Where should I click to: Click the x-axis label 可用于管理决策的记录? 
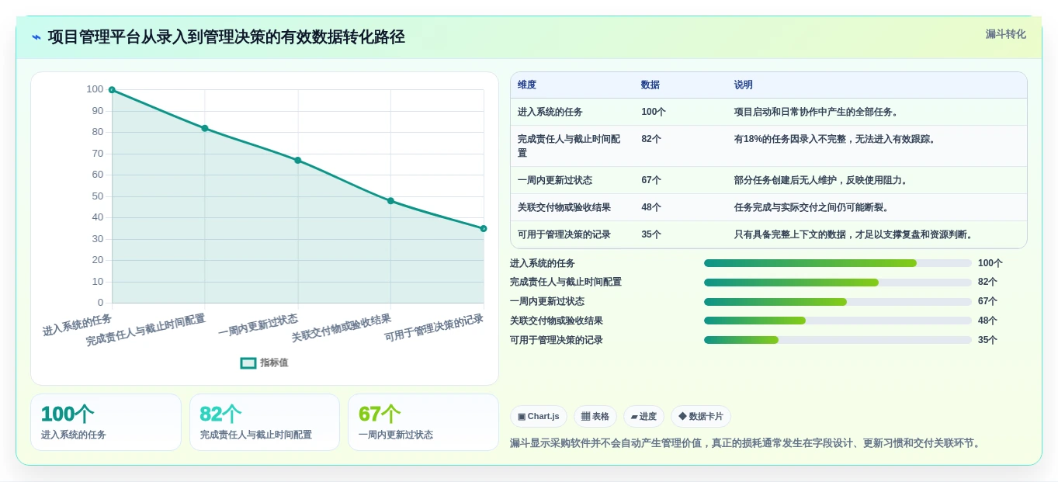tap(434, 328)
